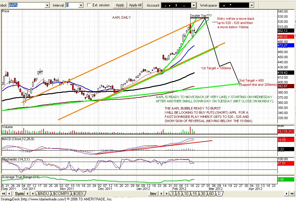Click the Inv button

click(153, 194)
